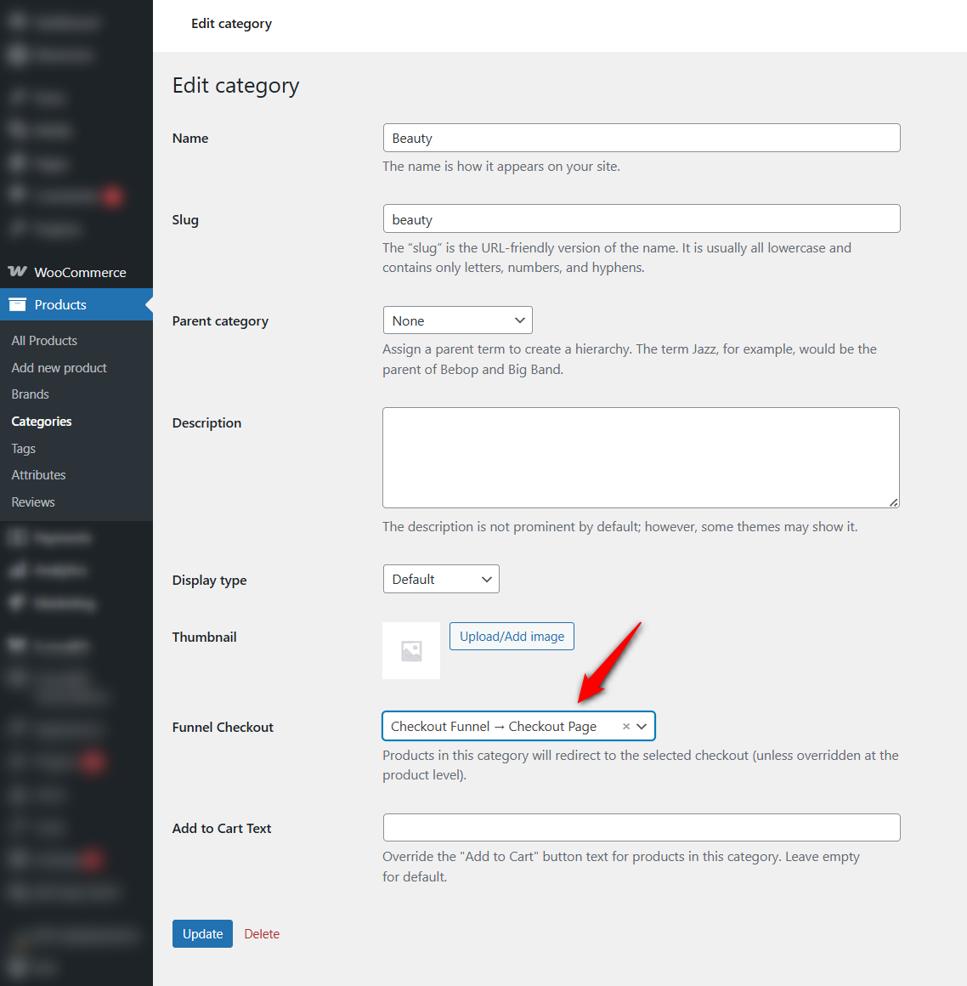
Task: Go to Add new product
Action: 58,367
